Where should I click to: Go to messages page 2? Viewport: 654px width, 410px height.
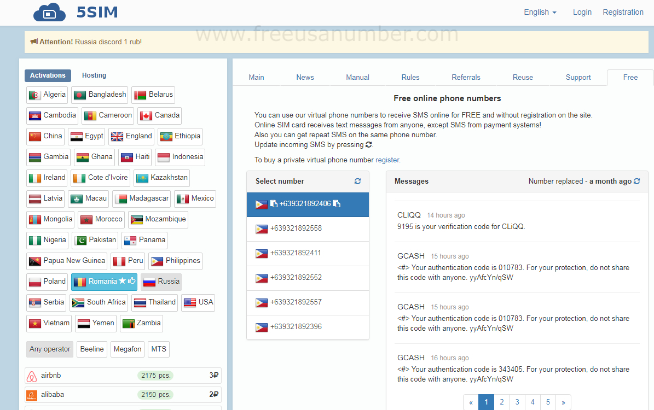[502, 402]
